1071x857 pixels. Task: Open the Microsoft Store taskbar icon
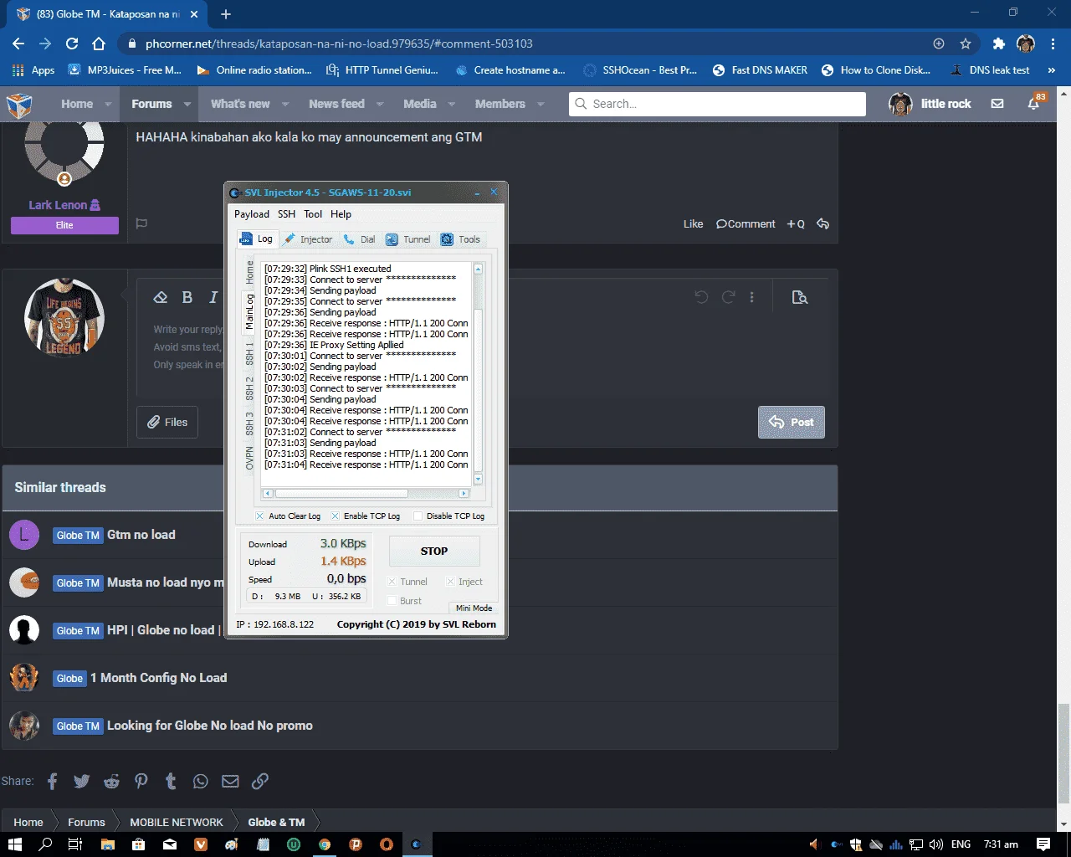(138, 844)
